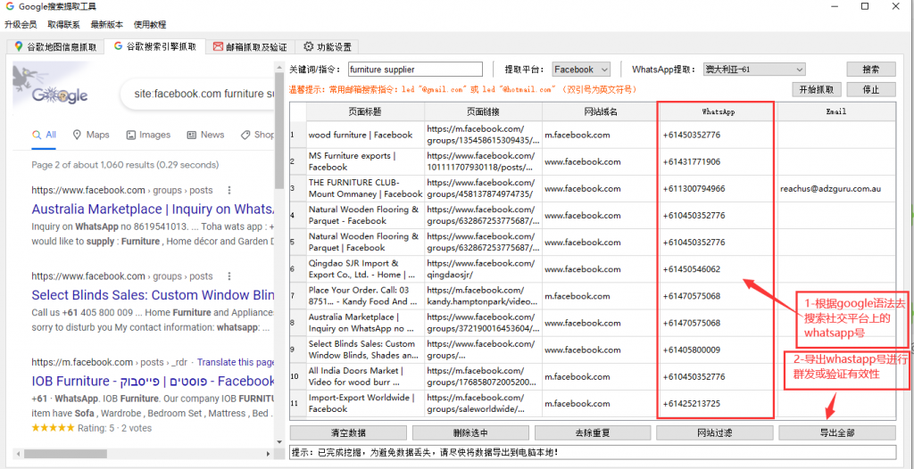Select the News search filter
The image size is (914, 469).
coord(206,135)
